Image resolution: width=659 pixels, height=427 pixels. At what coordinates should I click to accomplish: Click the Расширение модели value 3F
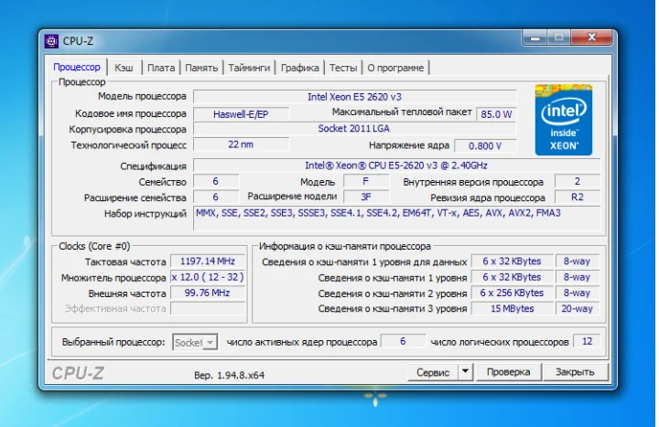coord(365,197)
